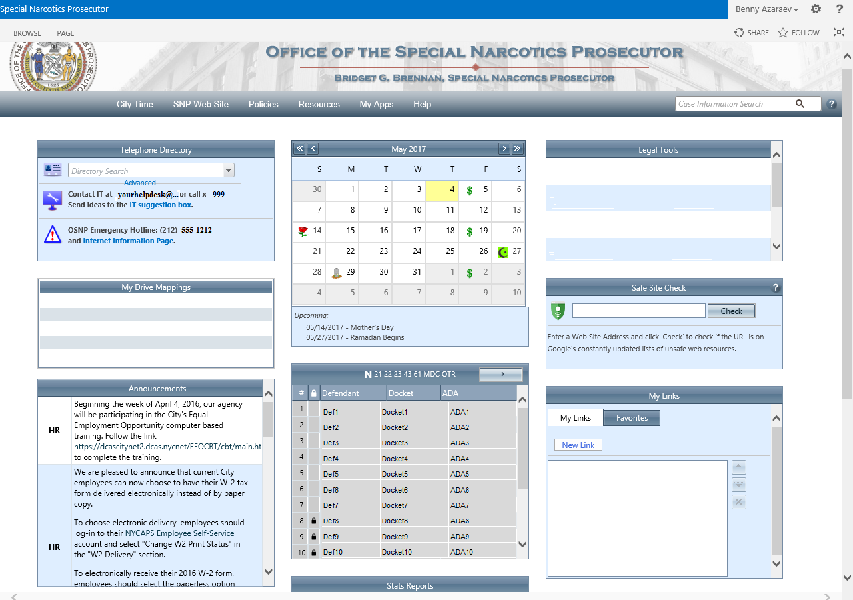The image size is (853, 600).
Task: Click the docket table scrollbar down arrow
Action: coord(522,544)
